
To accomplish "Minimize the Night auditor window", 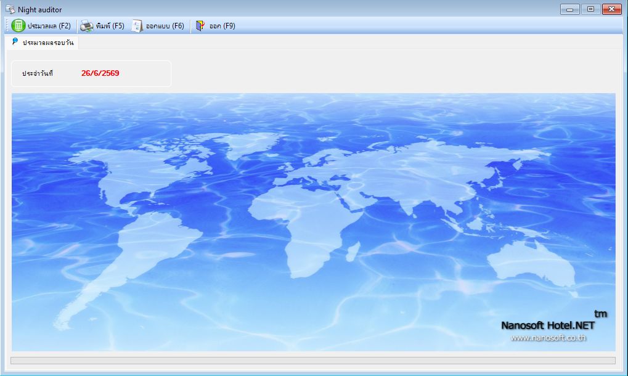I will click(x=569, y=9).
